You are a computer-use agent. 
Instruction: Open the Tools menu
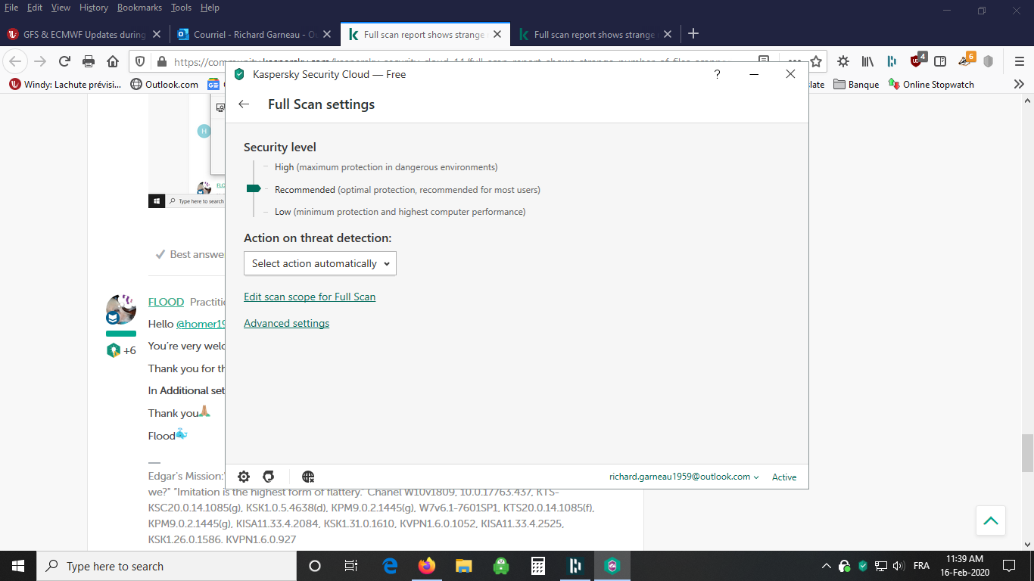(182, 8)
